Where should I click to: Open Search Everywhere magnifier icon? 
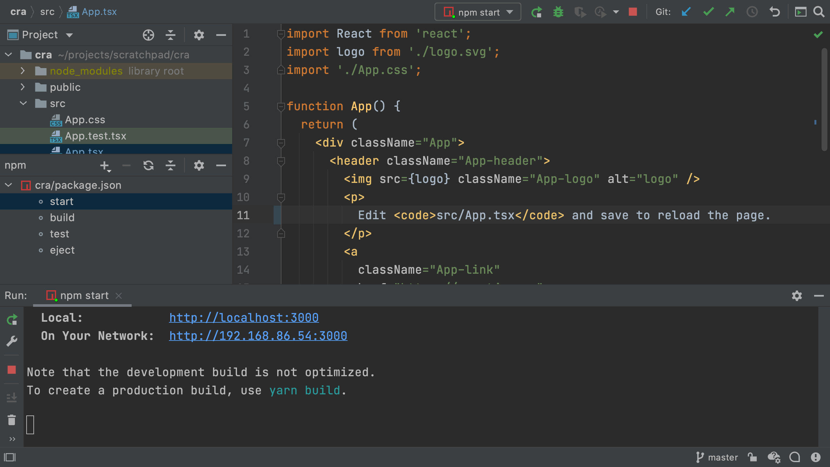pyautogui.click(x=819, y=12)
